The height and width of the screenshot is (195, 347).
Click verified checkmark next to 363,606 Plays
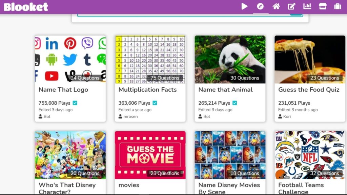coord(155,103)
